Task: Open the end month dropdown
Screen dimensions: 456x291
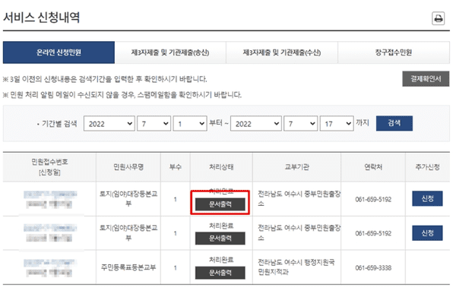Action: (x=301, y=124)
